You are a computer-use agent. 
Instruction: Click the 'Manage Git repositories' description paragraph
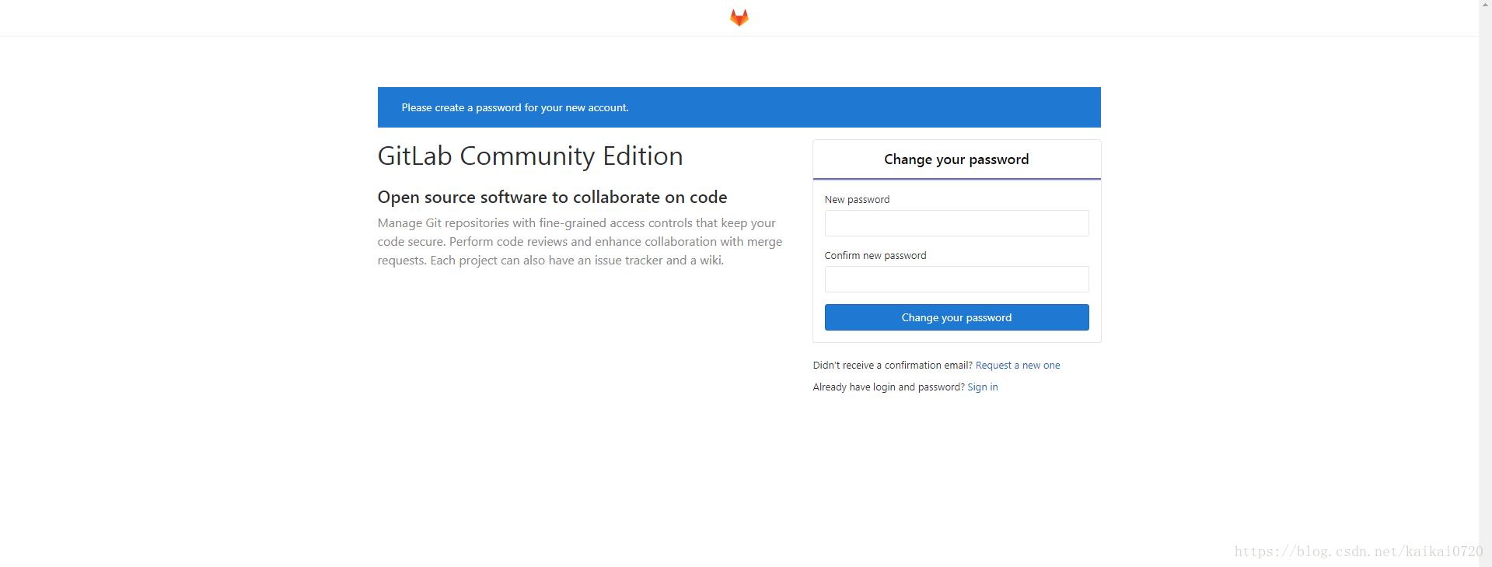coord(580,242)
